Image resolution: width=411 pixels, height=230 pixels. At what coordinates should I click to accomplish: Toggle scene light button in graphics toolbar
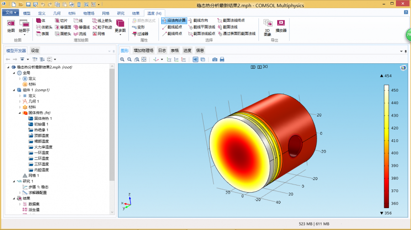click(195, 60)
